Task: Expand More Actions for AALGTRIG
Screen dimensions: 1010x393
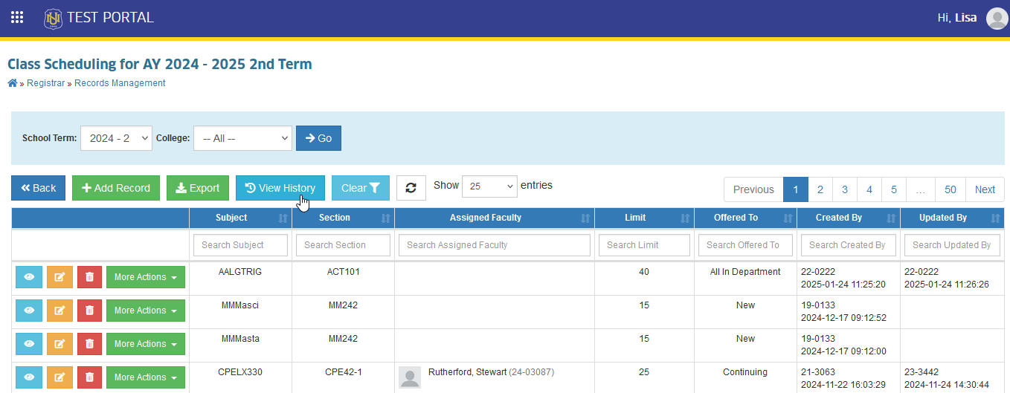Action: click(x=146, y=277)
